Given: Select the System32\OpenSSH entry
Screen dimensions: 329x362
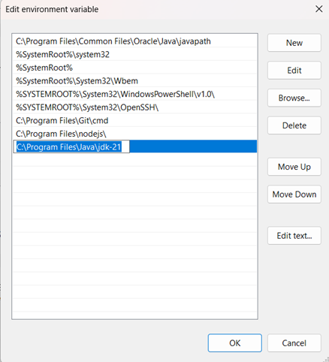Looking at the screenshot, I should 135,107.
